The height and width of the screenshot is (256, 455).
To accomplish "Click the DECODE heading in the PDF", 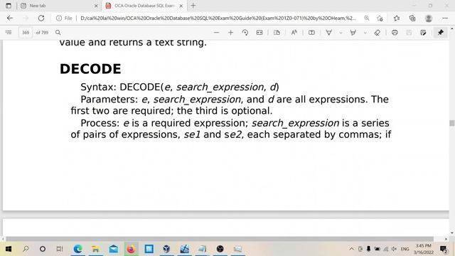I will [90, 69].
